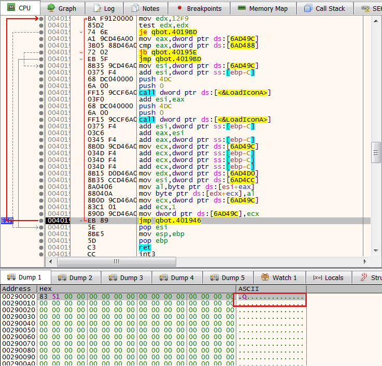
Task: Select the first 'call LoadIconA' instruction
Action: coord(205,93)
